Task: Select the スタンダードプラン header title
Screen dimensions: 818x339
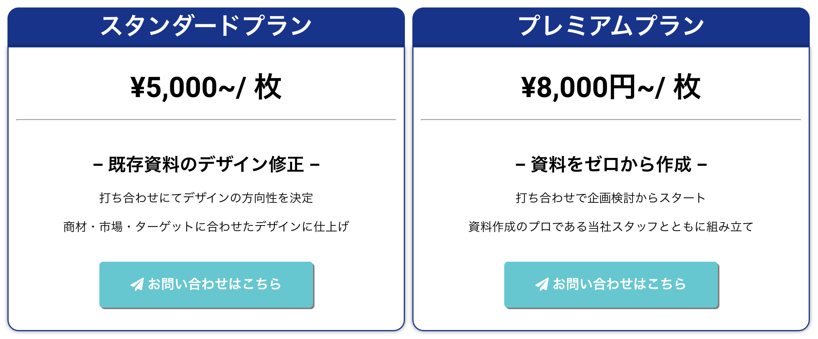Action: click(206, 26)
